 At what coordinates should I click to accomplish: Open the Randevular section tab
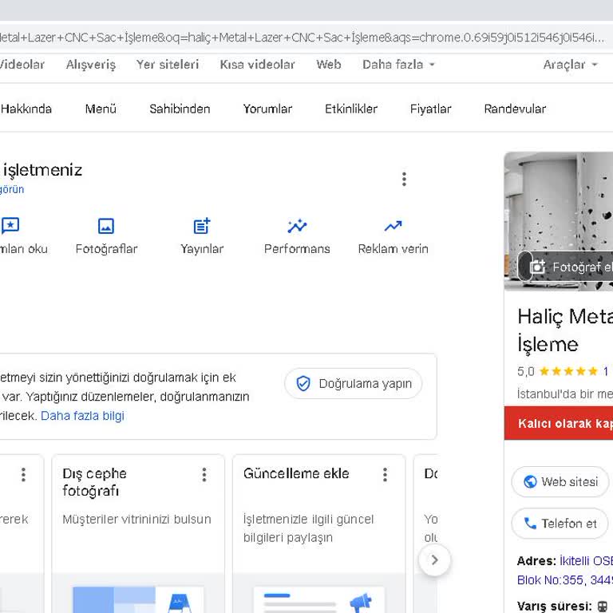[515, 109]
